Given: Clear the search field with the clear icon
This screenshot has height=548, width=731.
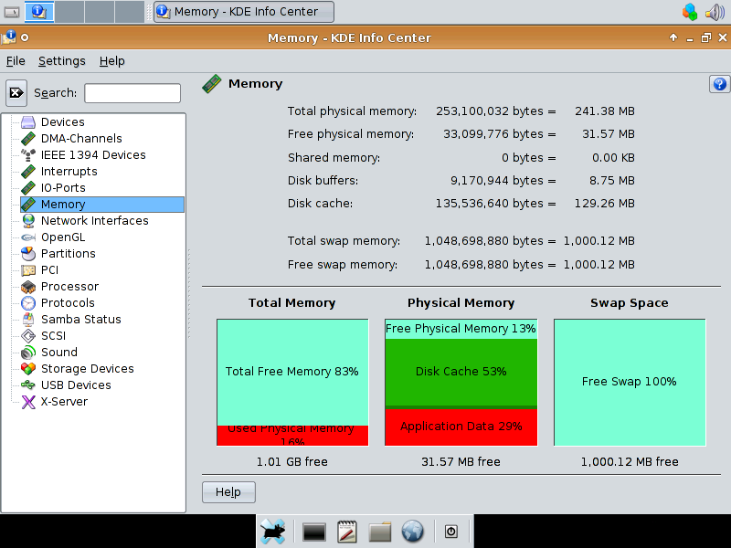Looking at the screenshot, I should point(16,93).
